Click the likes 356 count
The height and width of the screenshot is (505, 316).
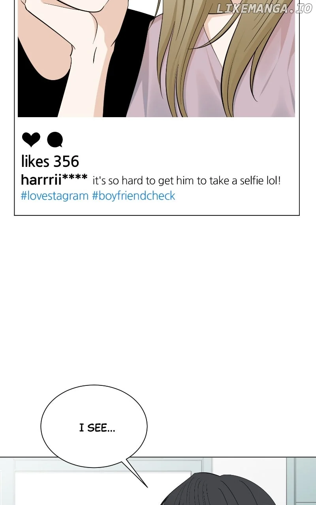pos(50,161)
